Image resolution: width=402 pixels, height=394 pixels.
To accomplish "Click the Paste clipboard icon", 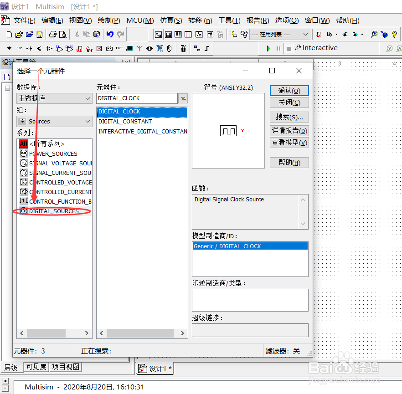I will [x=97, y=34].
